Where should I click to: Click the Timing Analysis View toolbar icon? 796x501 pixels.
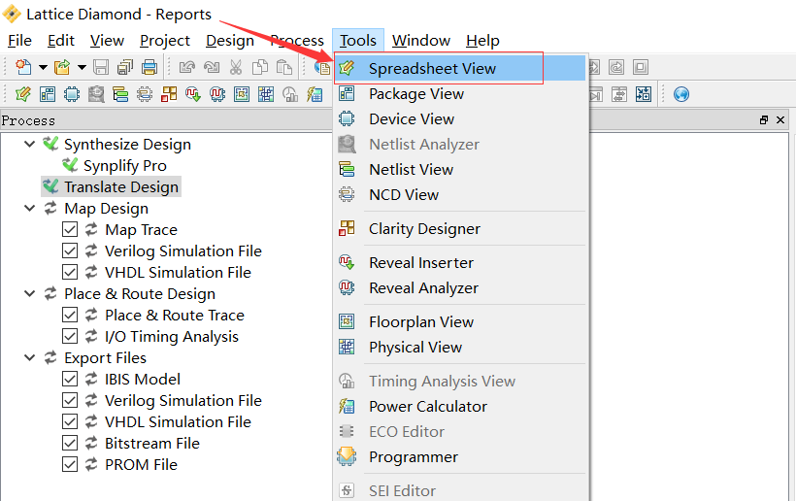290,94
